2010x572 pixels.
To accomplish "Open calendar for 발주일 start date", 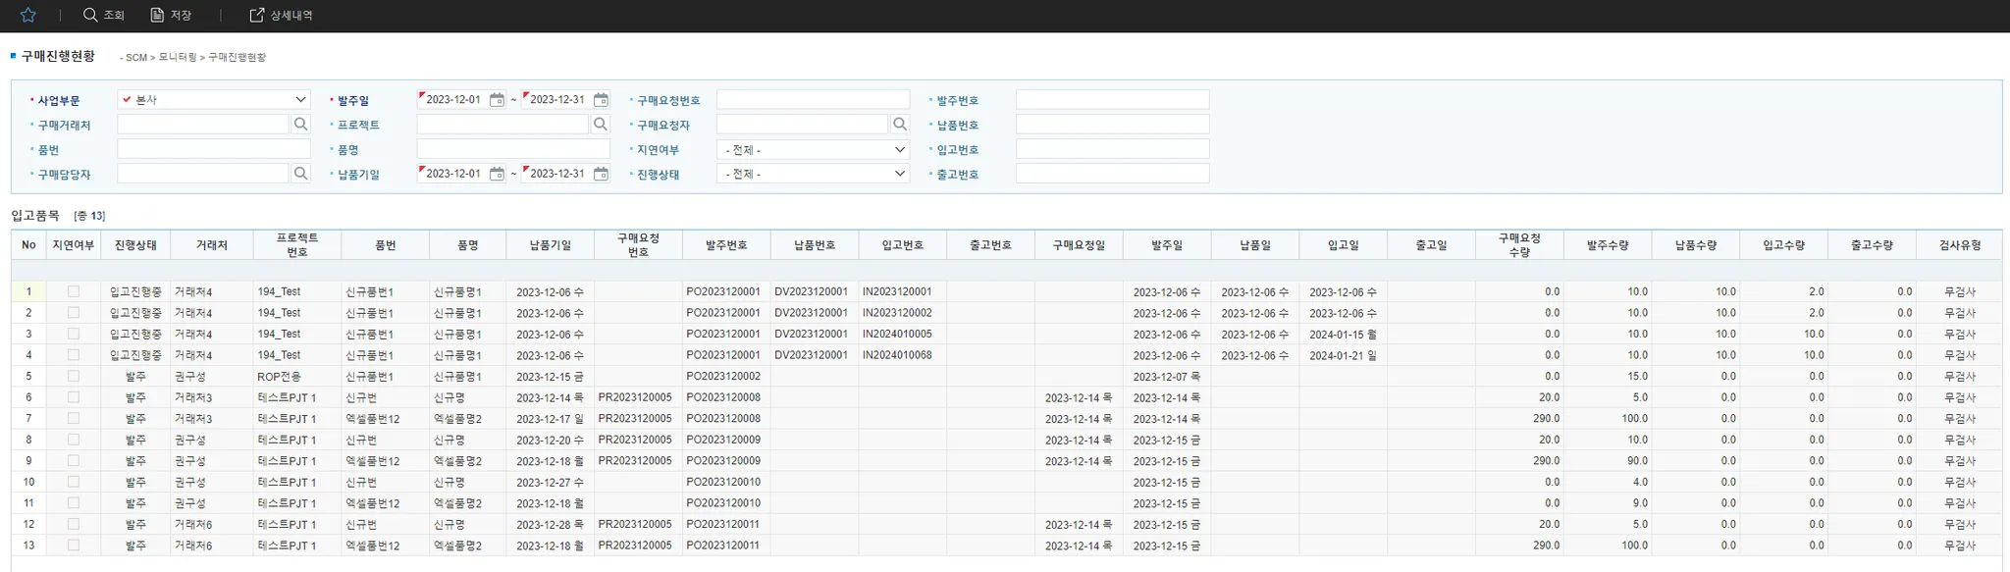I will (x=497, y=100).
